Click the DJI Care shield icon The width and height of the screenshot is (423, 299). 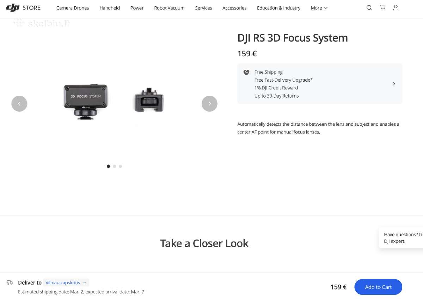coord(246,72)
